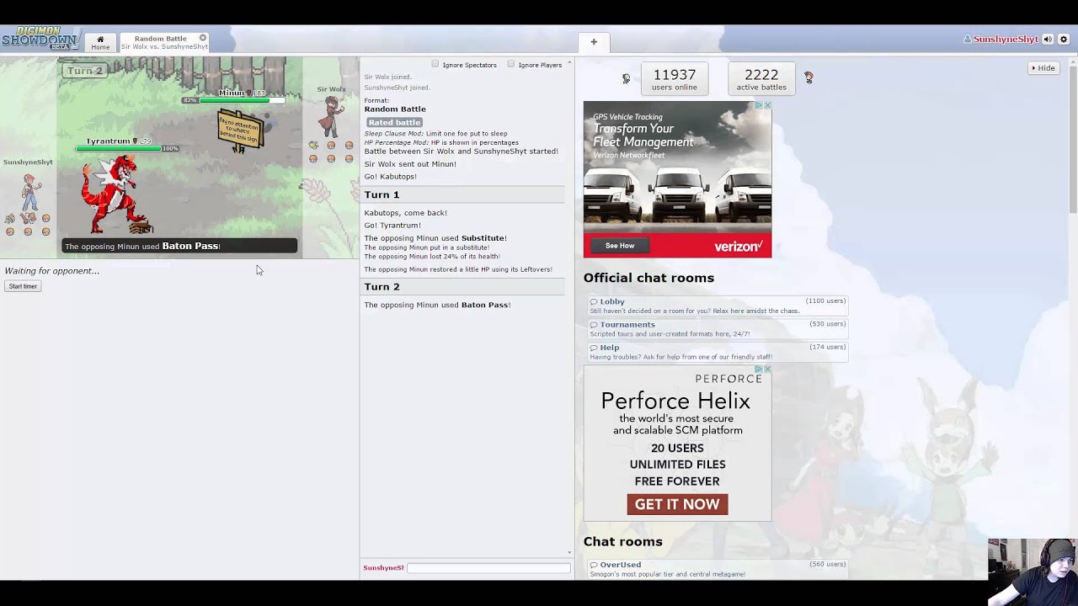Click 'Sir Wolx sent out Minun!' log line
Screen dimensions: 1078x606
410,164
